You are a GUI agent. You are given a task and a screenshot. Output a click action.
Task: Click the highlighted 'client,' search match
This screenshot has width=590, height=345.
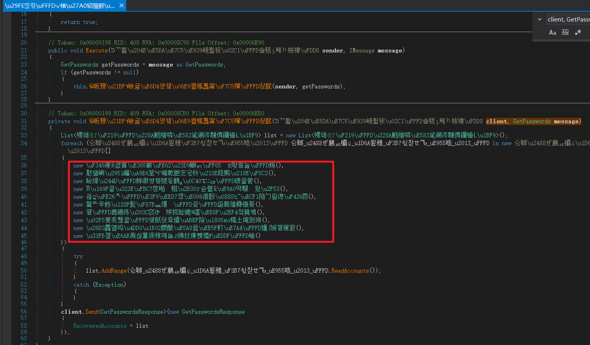coord(497,121)
